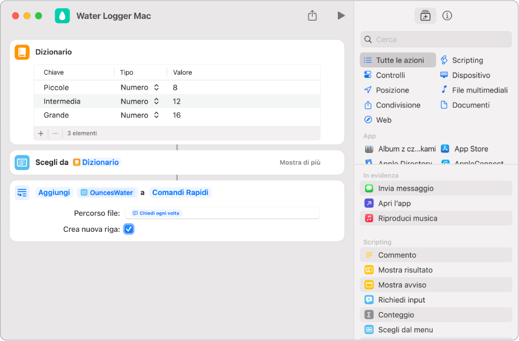Click the Mostra avviso action icon
The width and height of the screenshot is (519, 341).
click(369, 285)
